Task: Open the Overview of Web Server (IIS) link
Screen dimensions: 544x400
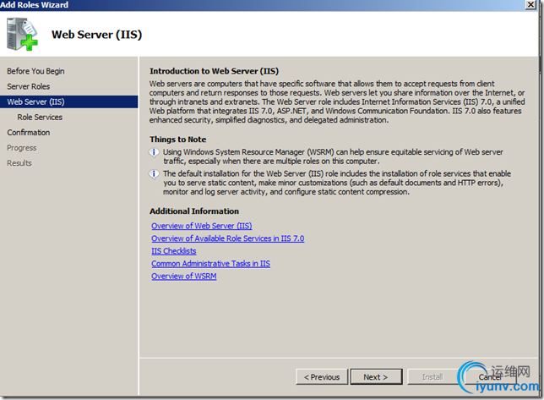Action: click(x=202, y=226)
